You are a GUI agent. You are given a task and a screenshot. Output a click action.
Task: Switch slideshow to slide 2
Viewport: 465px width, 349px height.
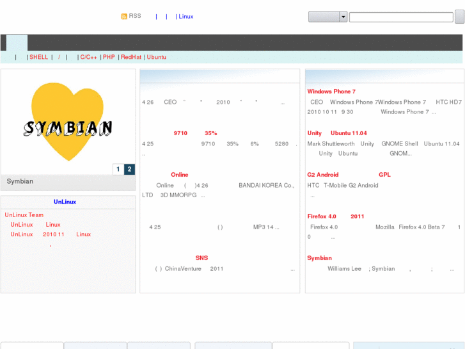tap(129, 169)
